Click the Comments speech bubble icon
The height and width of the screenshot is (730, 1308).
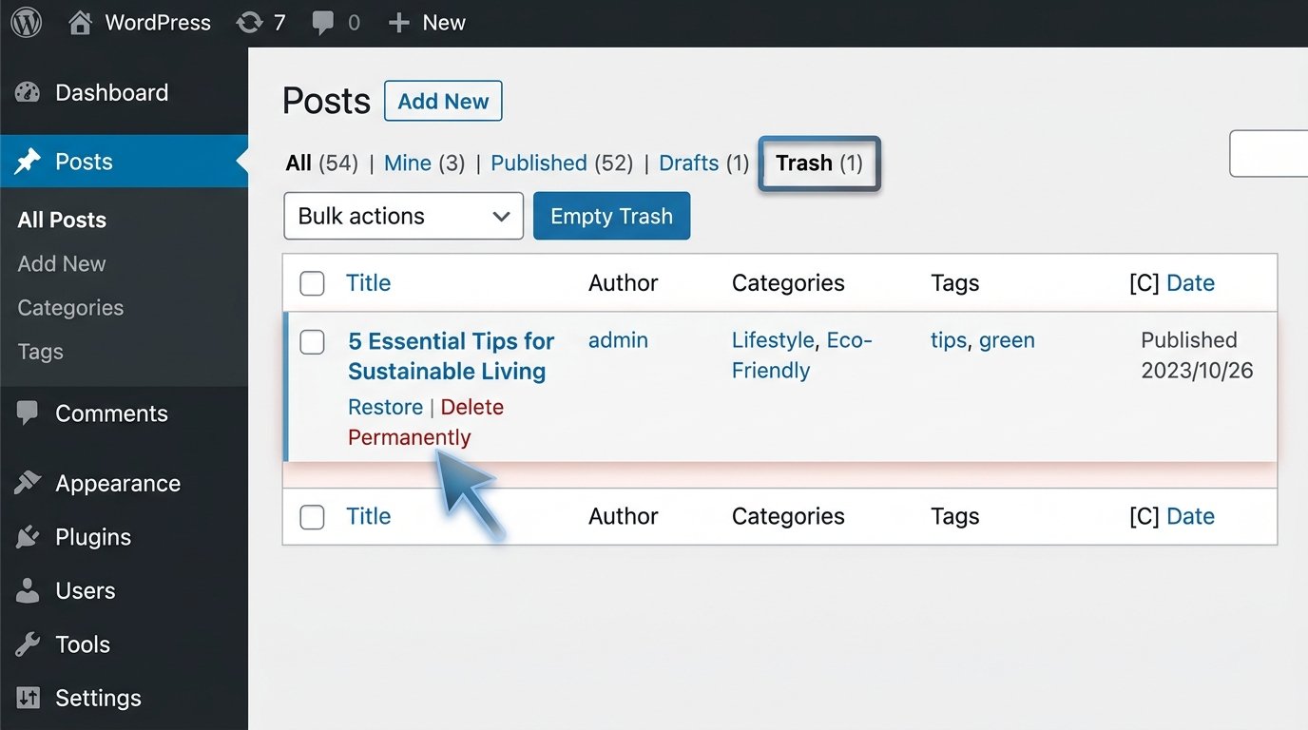pyautogui.click(x=28, y=413)
